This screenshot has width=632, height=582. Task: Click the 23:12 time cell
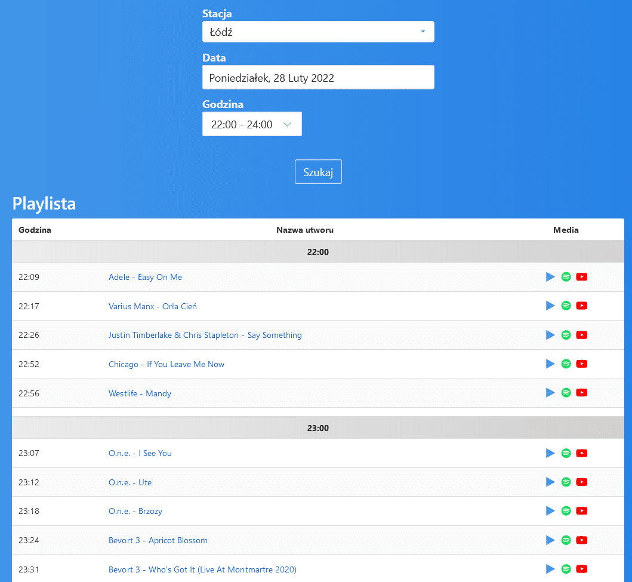(29, 482)
